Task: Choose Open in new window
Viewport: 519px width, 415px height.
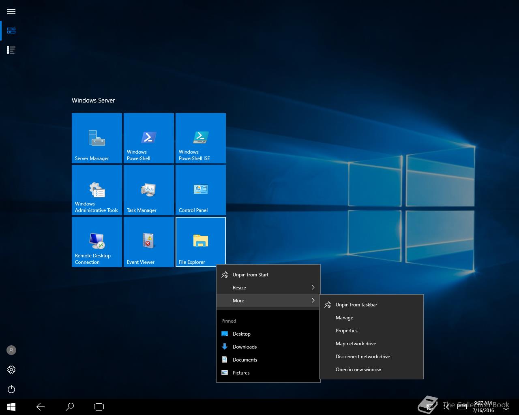Action: (x=371, y=370)
